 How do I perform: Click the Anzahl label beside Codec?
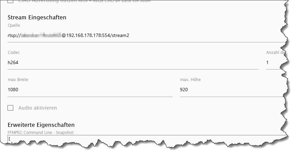point(276,53)
